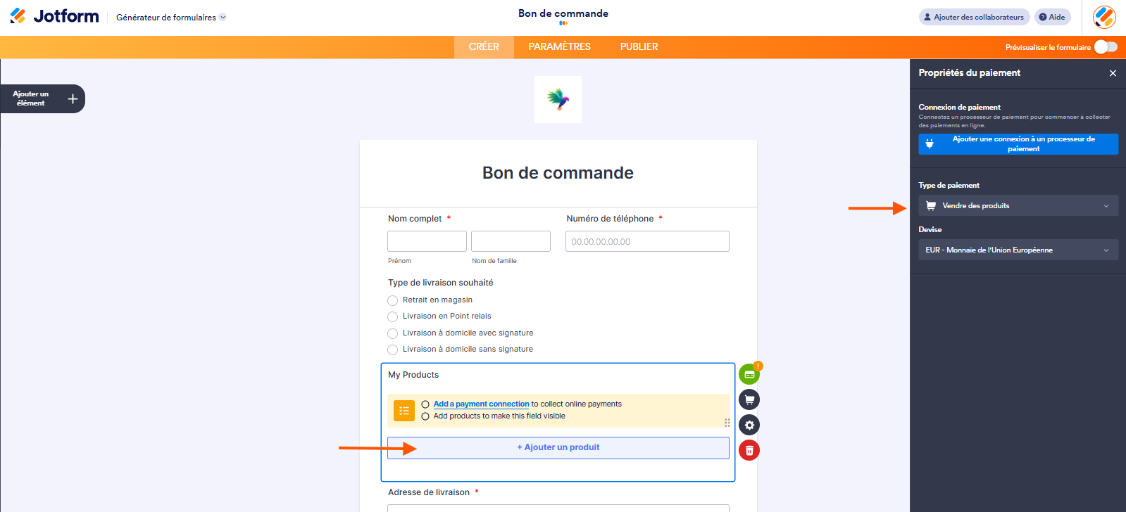Open the Type de paiement dropdown
1126x512 pixels.
point(1017,205)
